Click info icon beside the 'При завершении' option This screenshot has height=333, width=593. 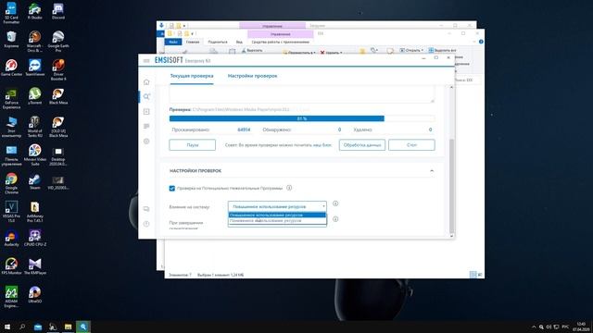coord(335,219)
